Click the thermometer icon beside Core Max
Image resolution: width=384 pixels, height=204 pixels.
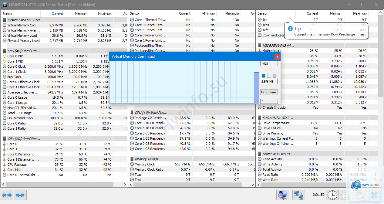point(4,170)
